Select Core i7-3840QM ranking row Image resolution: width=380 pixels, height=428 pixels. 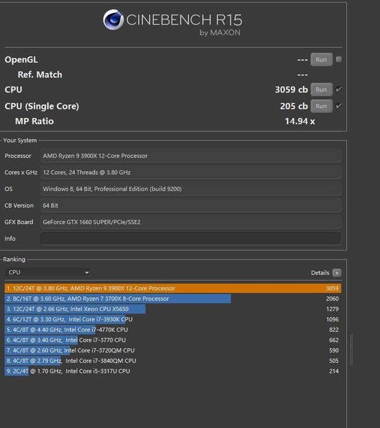pos(173,361)
